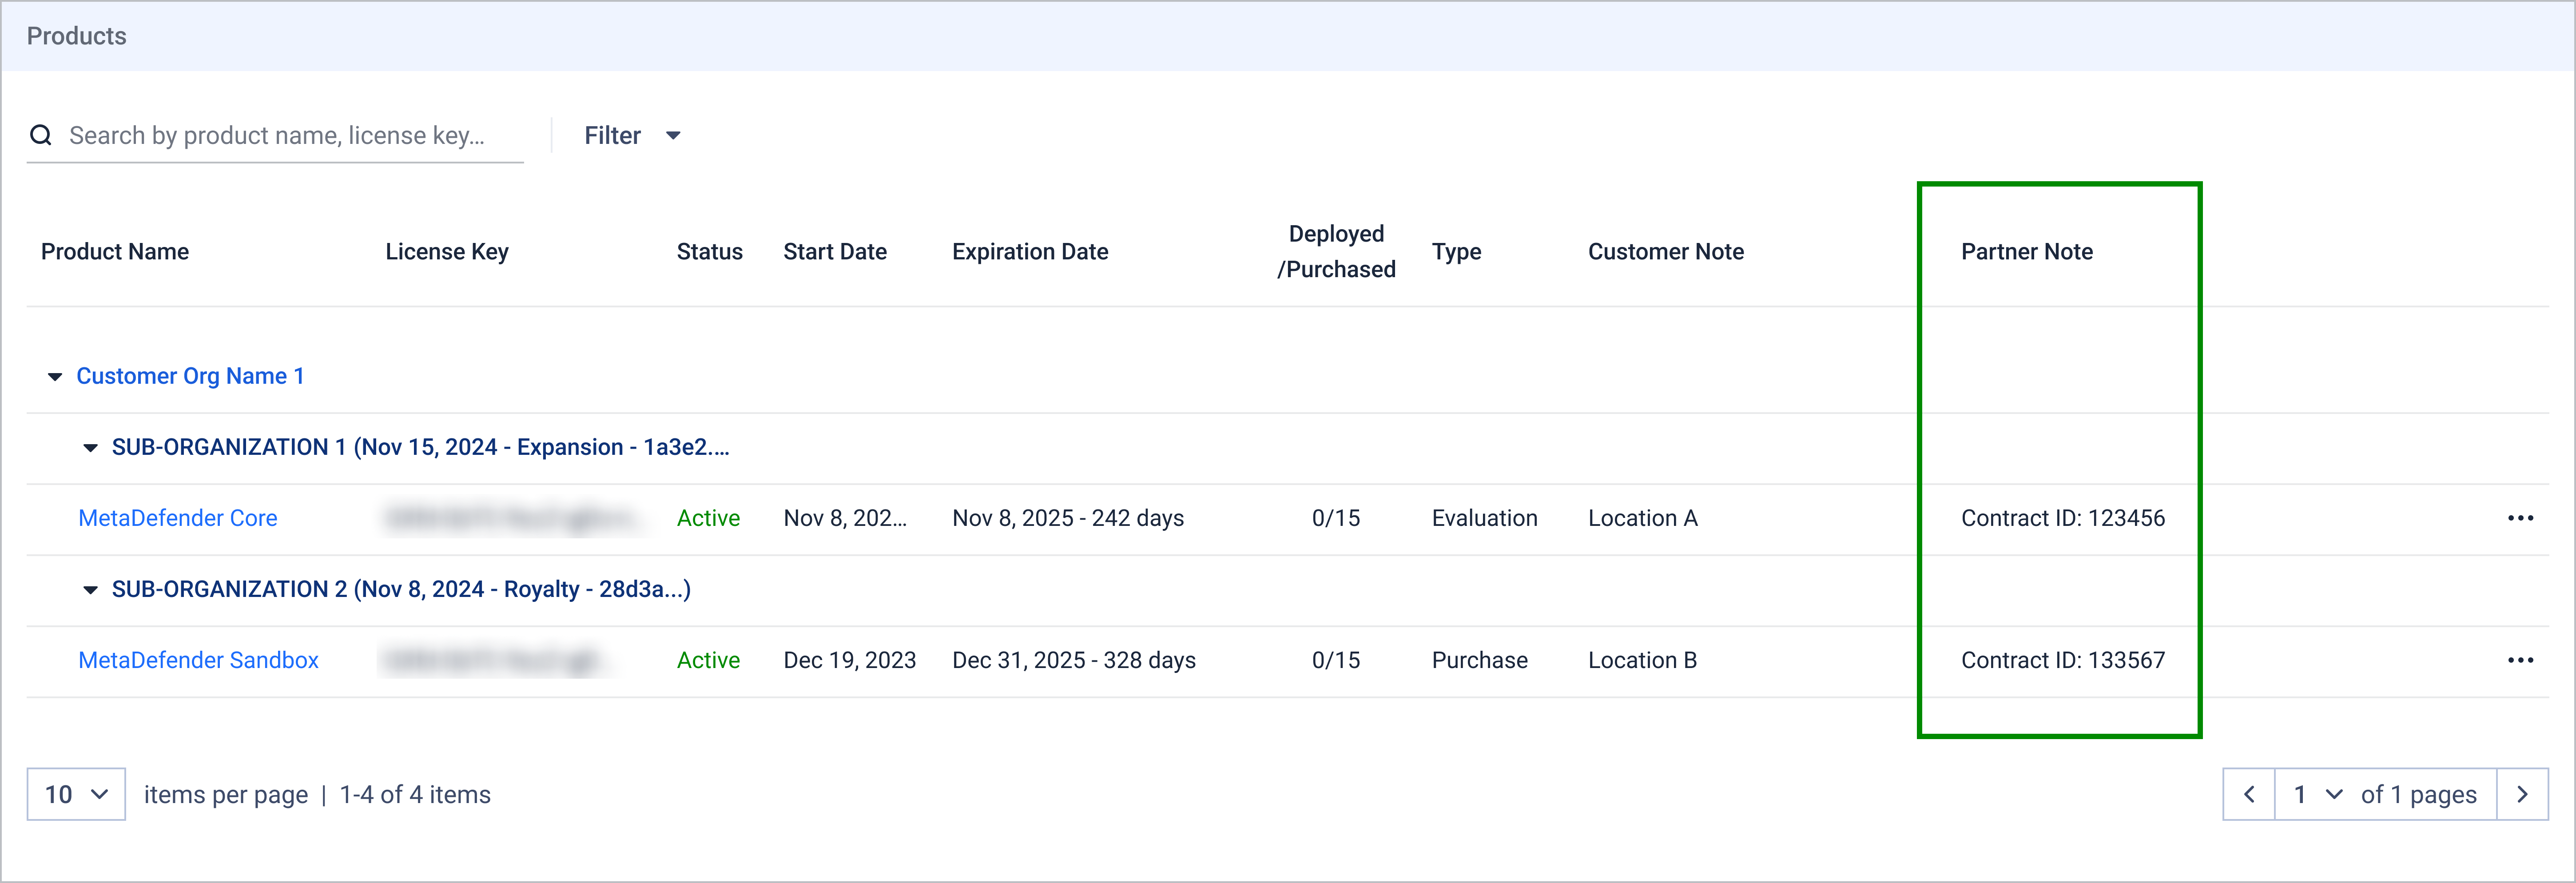This screenshot has width=2576, height=883.
Task: Click 0/15 value in MetaDefender Sandbox row
Action: pos(1336,660)
